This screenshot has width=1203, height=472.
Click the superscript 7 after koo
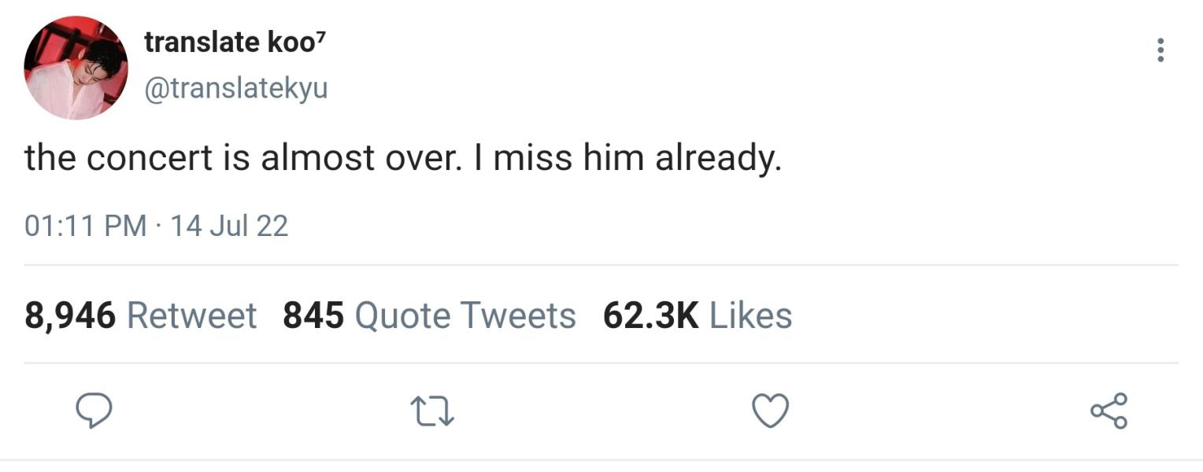pyautogui.click(x=320, y=38)
